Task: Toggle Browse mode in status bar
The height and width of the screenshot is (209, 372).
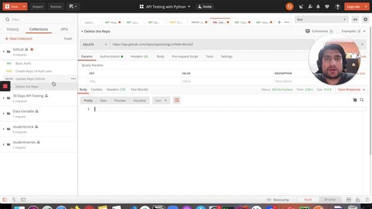Action: click(330, 200)
